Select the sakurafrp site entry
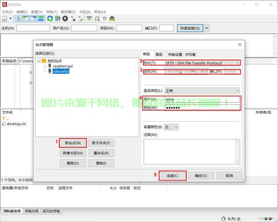Viewport: 278px width, 222px height. 61,71
